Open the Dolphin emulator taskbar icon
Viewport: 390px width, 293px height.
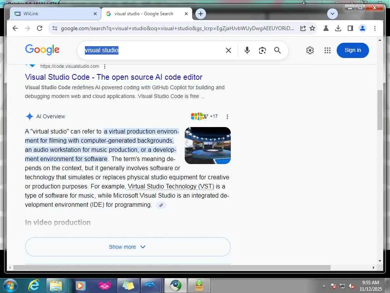point(151,285)
